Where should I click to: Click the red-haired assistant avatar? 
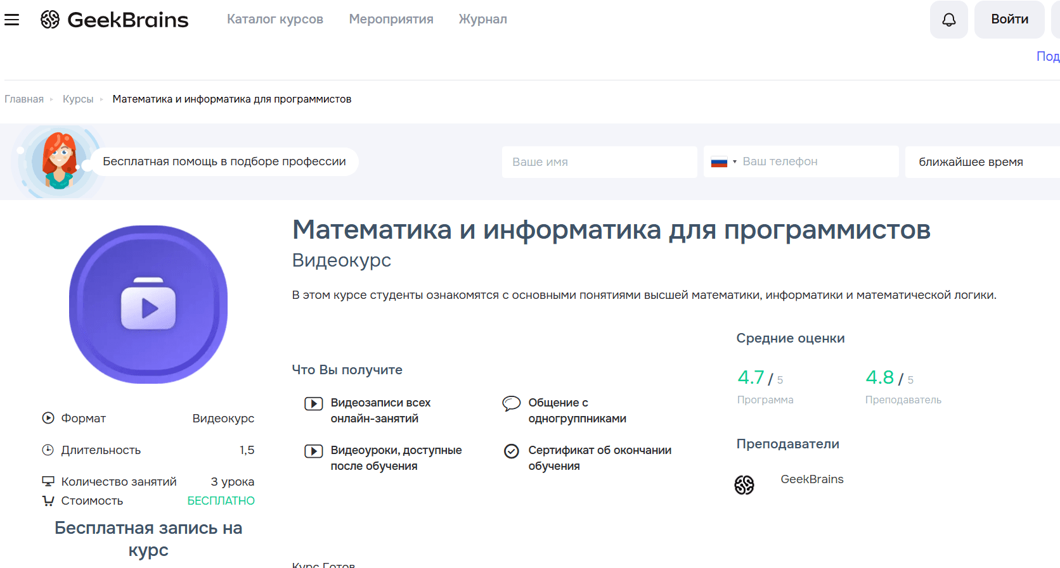[x=59, y=161]
